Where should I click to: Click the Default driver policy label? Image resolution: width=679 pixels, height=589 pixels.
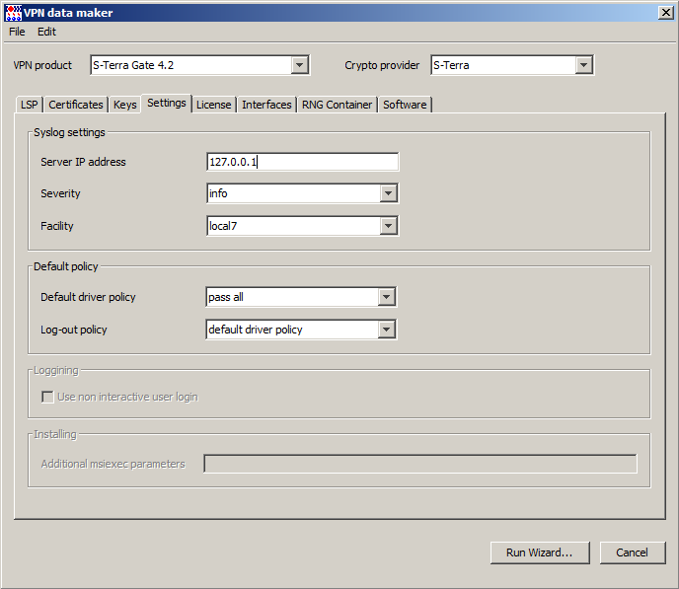click(88, 297)
